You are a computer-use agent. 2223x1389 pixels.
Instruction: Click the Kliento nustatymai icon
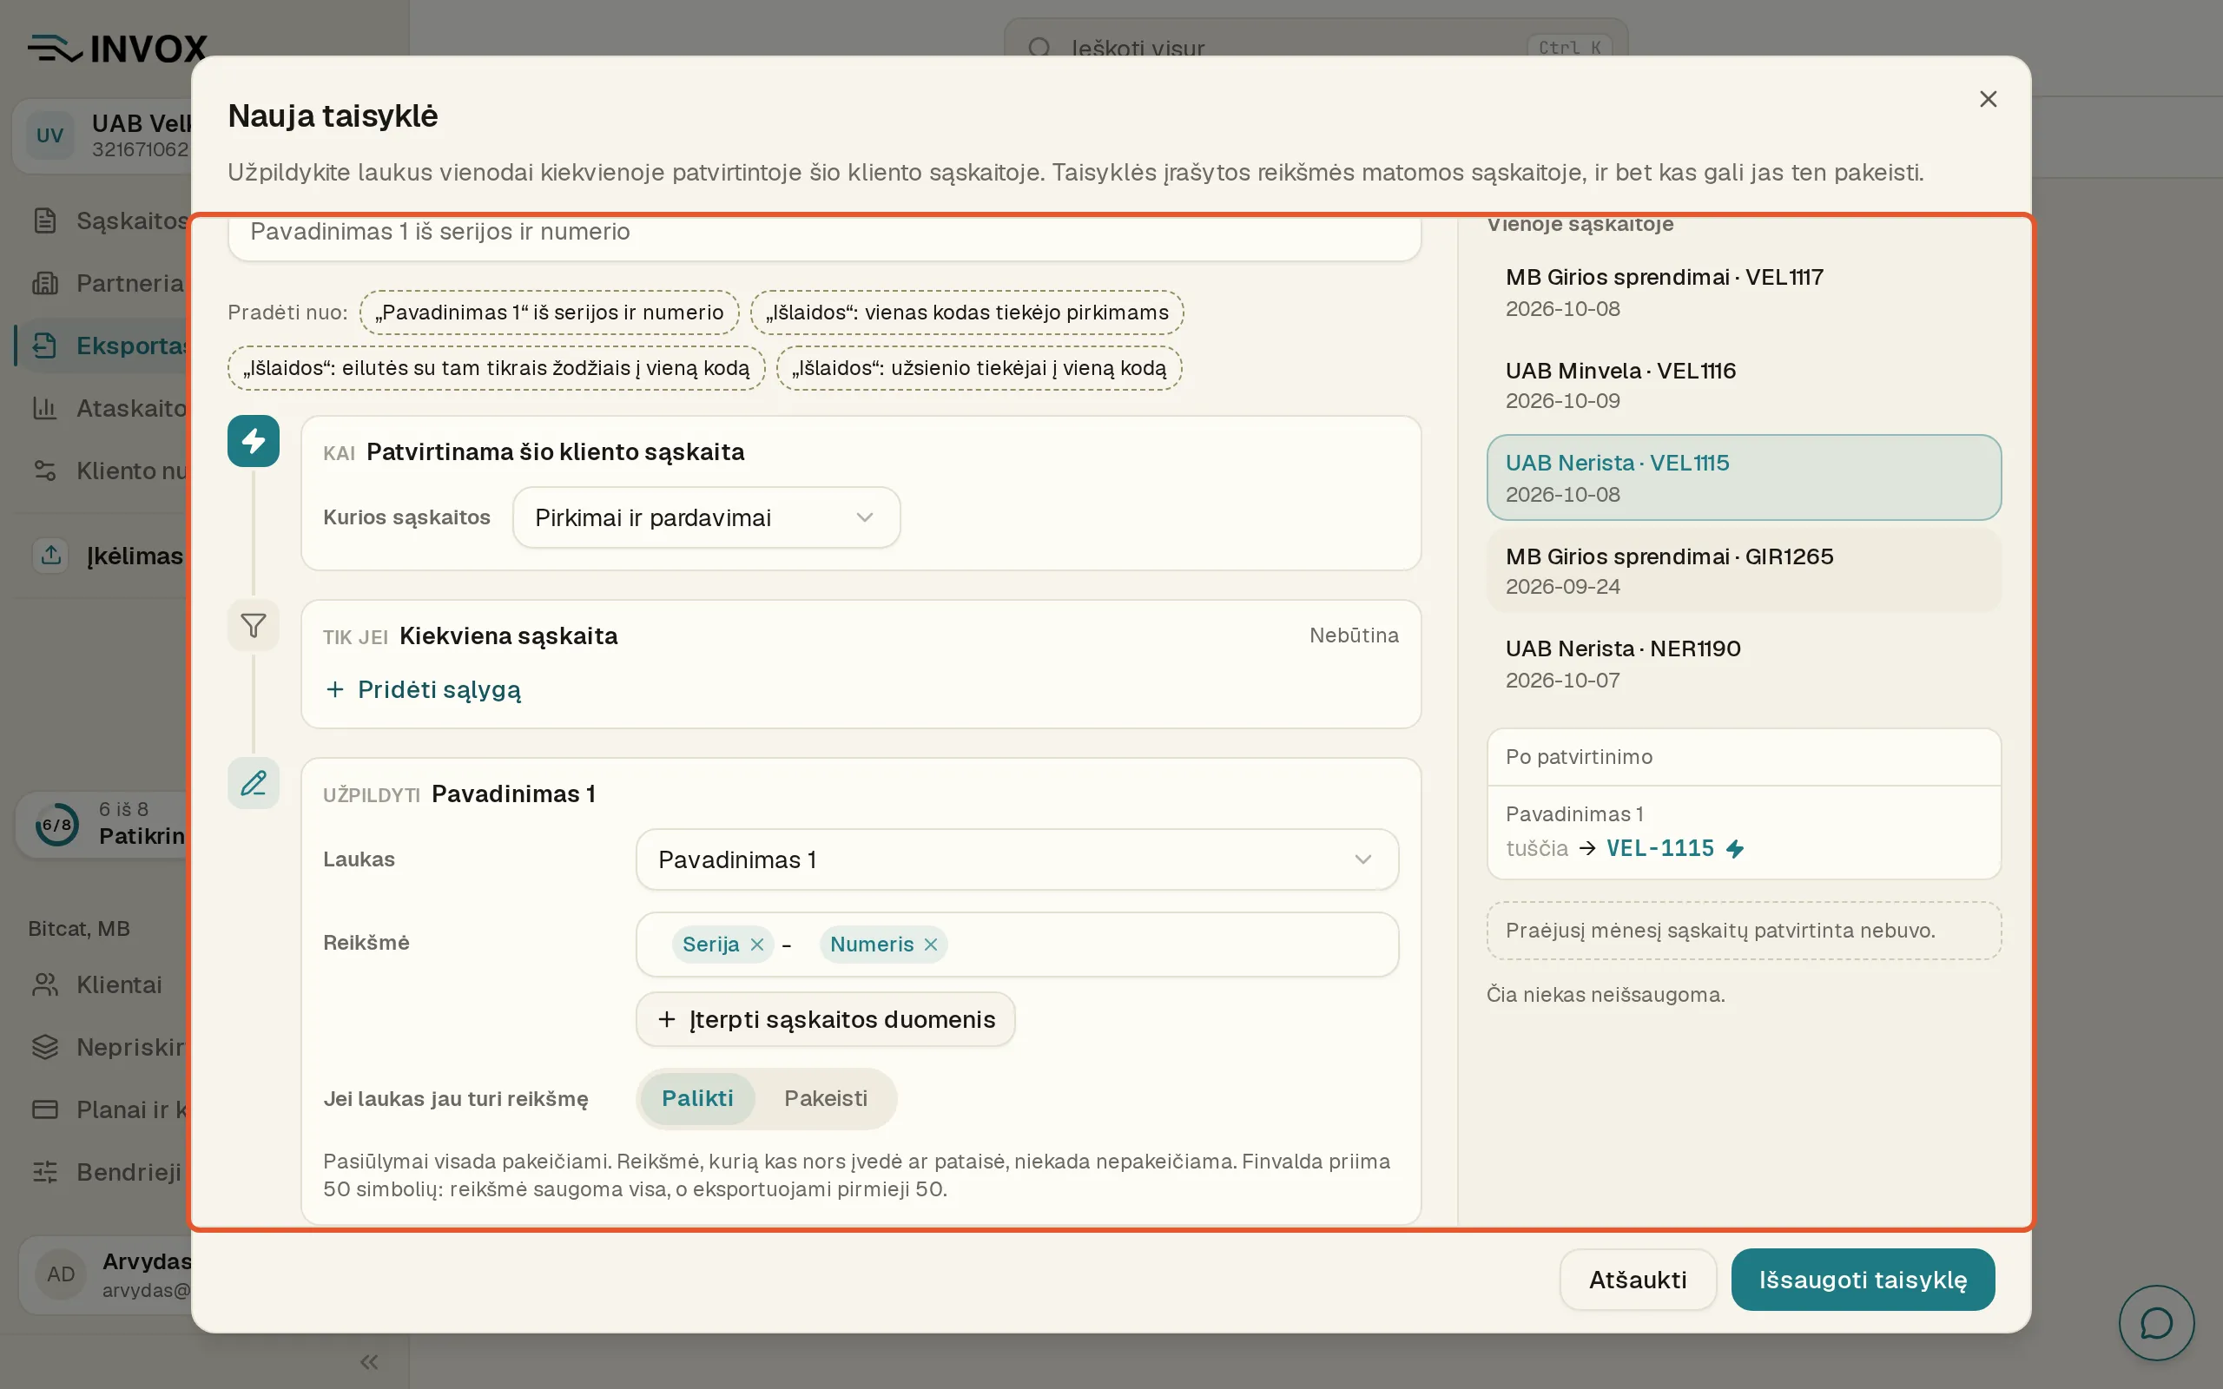point(45,471)
